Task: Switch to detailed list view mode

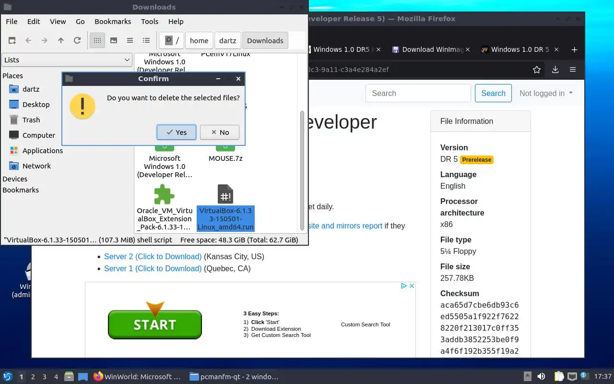Action: coord(146,40)
